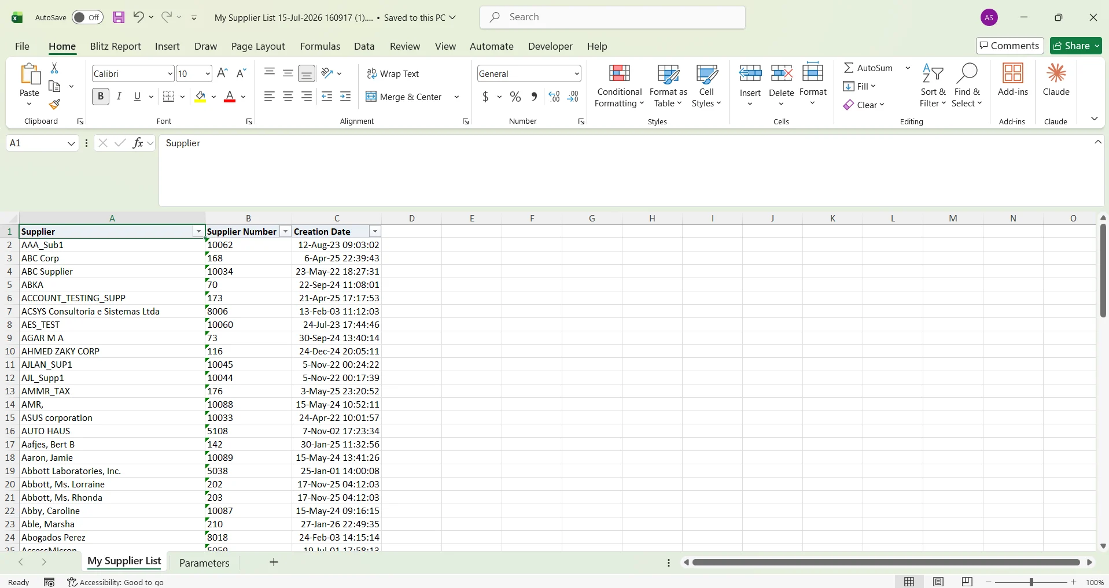The width and height of the screenshot is (1109, 588).
Task: Open the Add-ins gallery
Action: tap(1013, 80)
